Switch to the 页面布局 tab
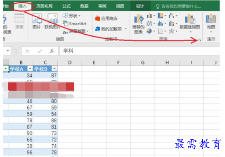This screenshot has height=157, width=225. point(44,6)
